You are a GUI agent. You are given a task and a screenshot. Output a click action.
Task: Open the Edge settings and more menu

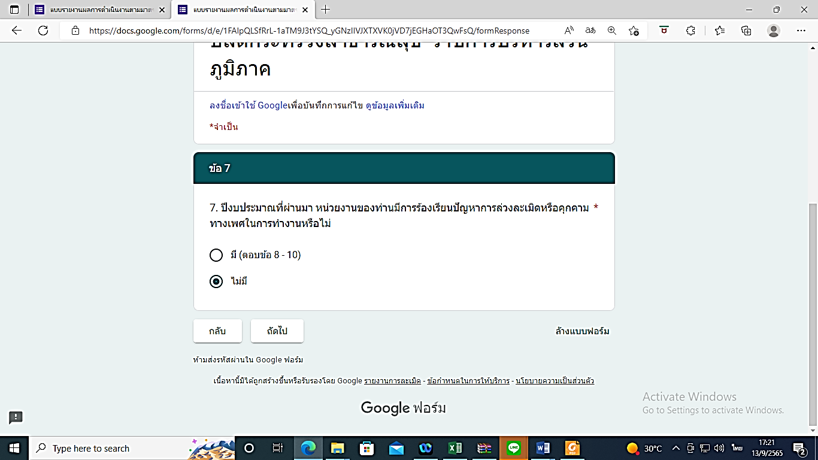tap(801, 31)
